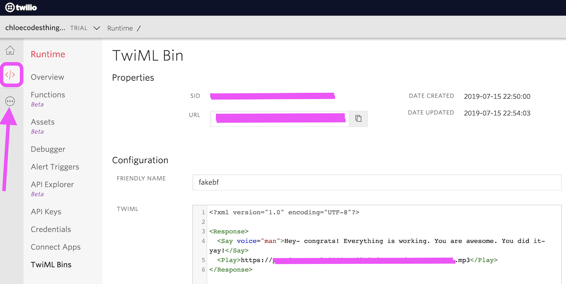Screen dimensions: 566x284
Task: Click the Properties section heading
Action: click(133, 78)
